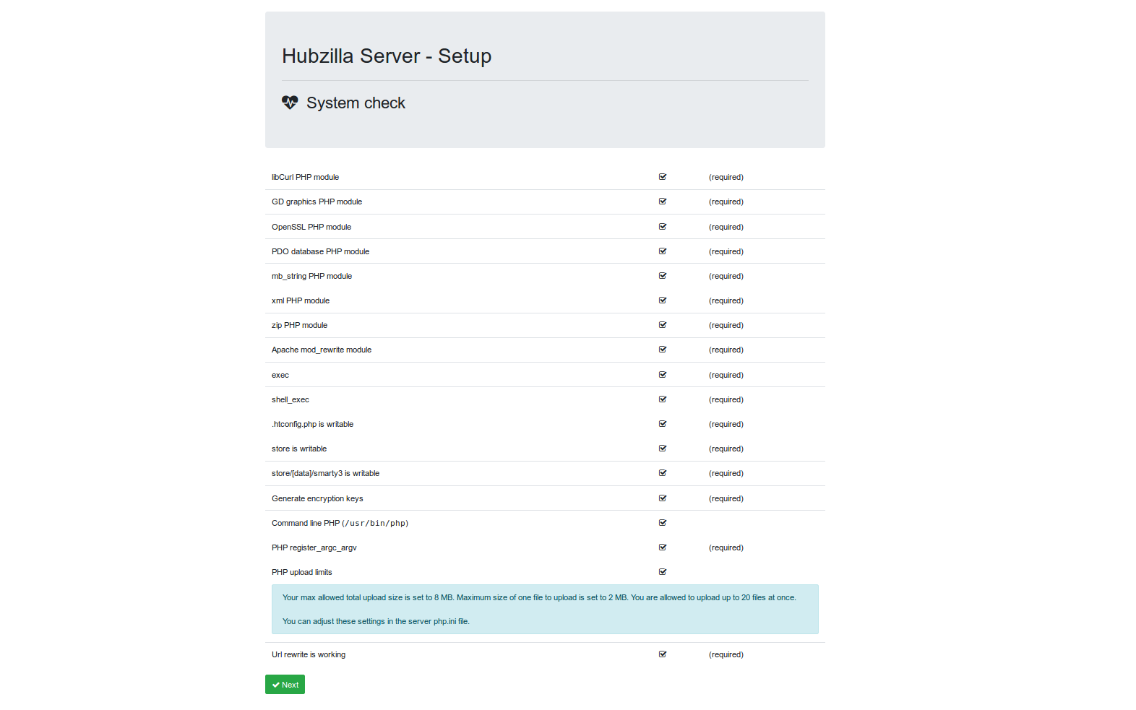Click check icon for xml PHP module
The image size is (1136, 710).
[663, 300]
